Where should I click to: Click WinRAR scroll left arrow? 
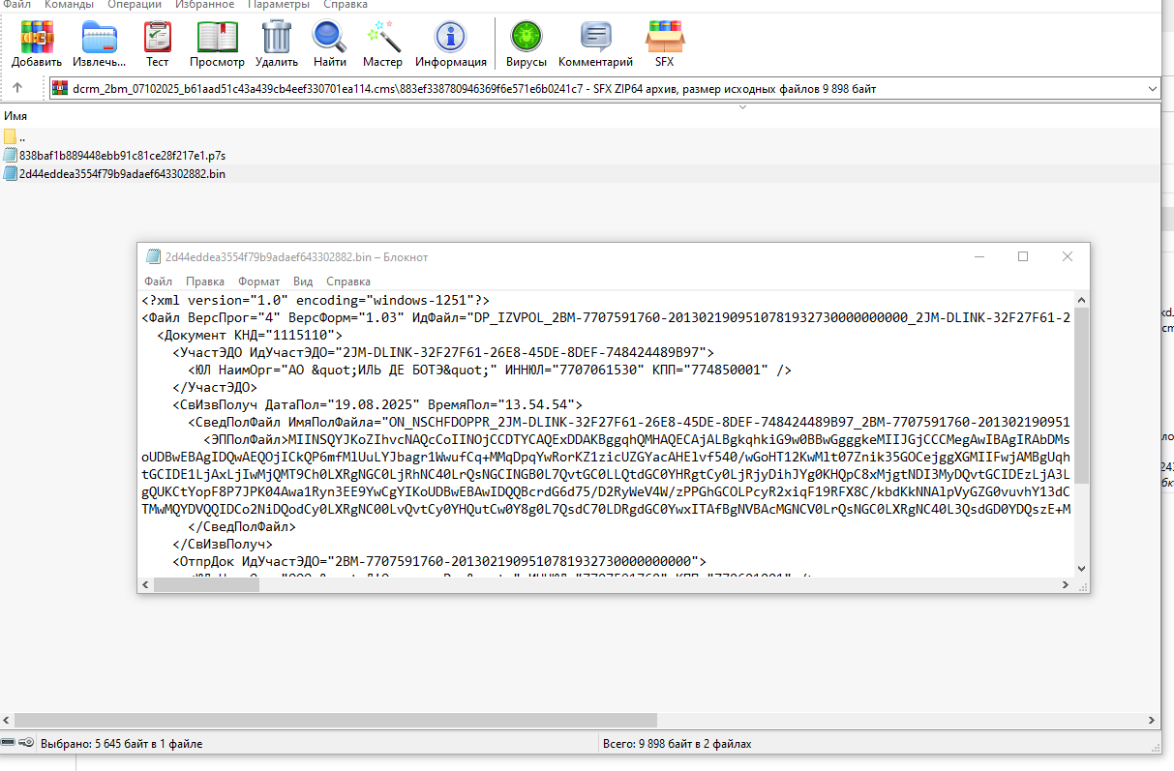coord(7,721)
